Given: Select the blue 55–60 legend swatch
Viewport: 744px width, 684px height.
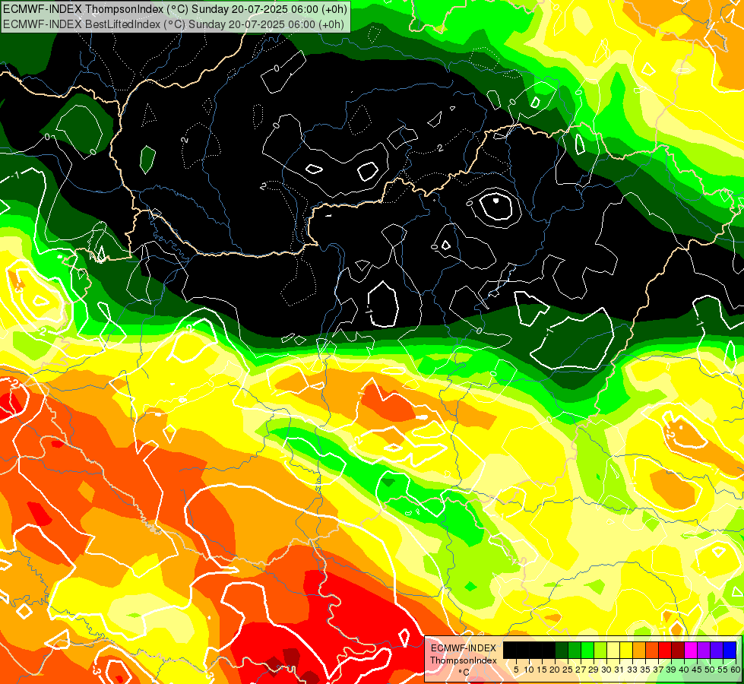Looking at the screenshot, I should 730,651.
